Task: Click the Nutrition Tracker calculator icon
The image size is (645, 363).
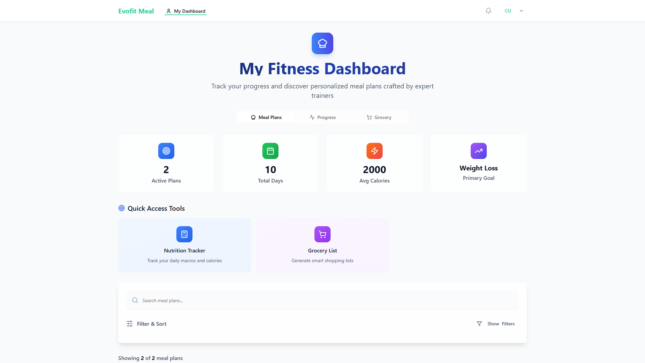Action: (184, 234)
